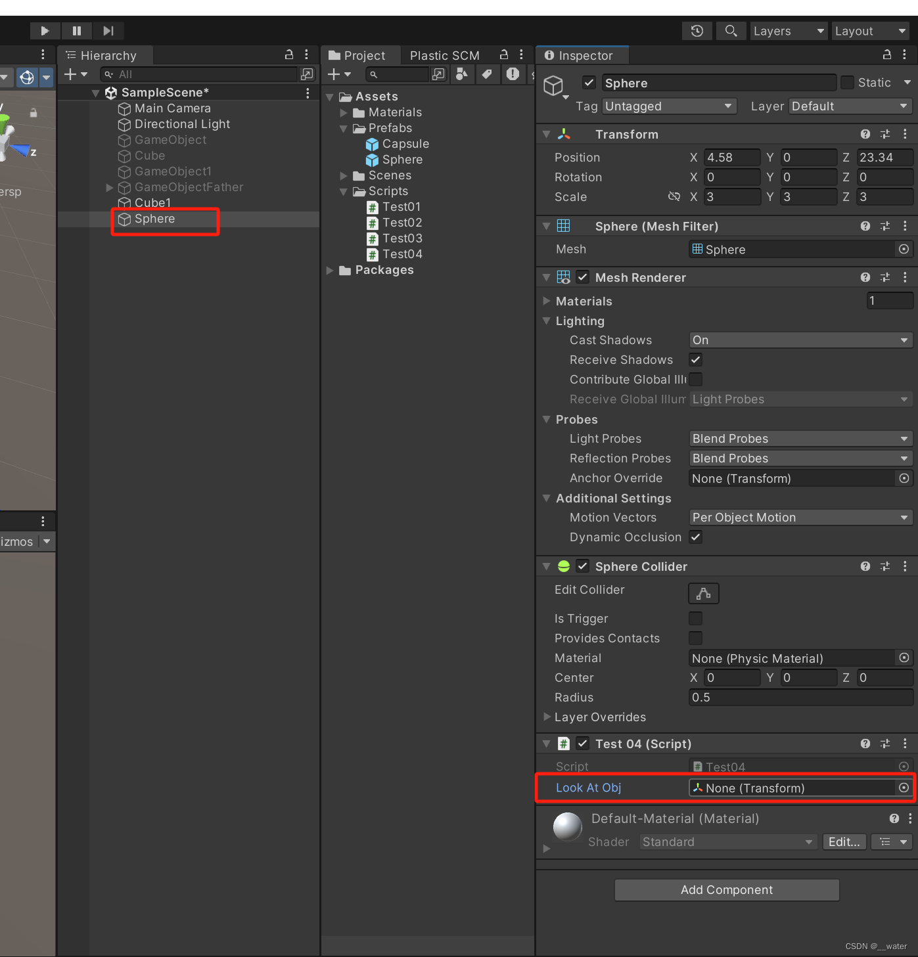The height and width of the screenshot is (957, 918).
Task: Open the Transform component help icon
Action: [865, 134]
